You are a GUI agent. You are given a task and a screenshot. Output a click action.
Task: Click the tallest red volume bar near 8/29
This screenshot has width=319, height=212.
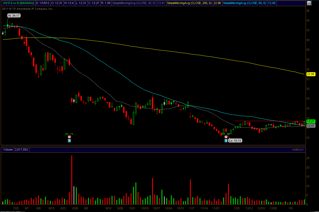click(72, 180)
